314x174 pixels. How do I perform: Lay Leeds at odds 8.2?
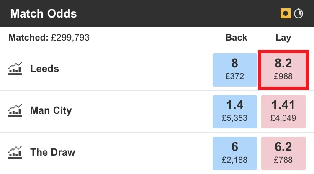(x=283, y=69)
